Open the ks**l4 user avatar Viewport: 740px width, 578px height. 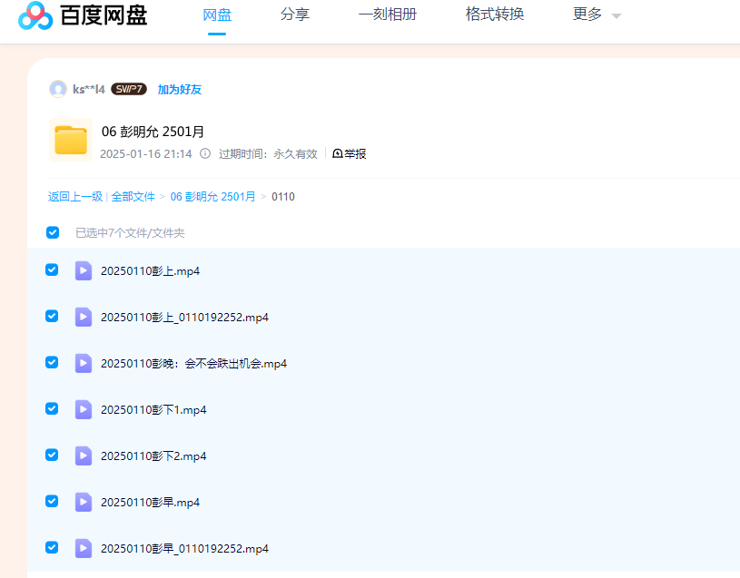tap(58, 89)
